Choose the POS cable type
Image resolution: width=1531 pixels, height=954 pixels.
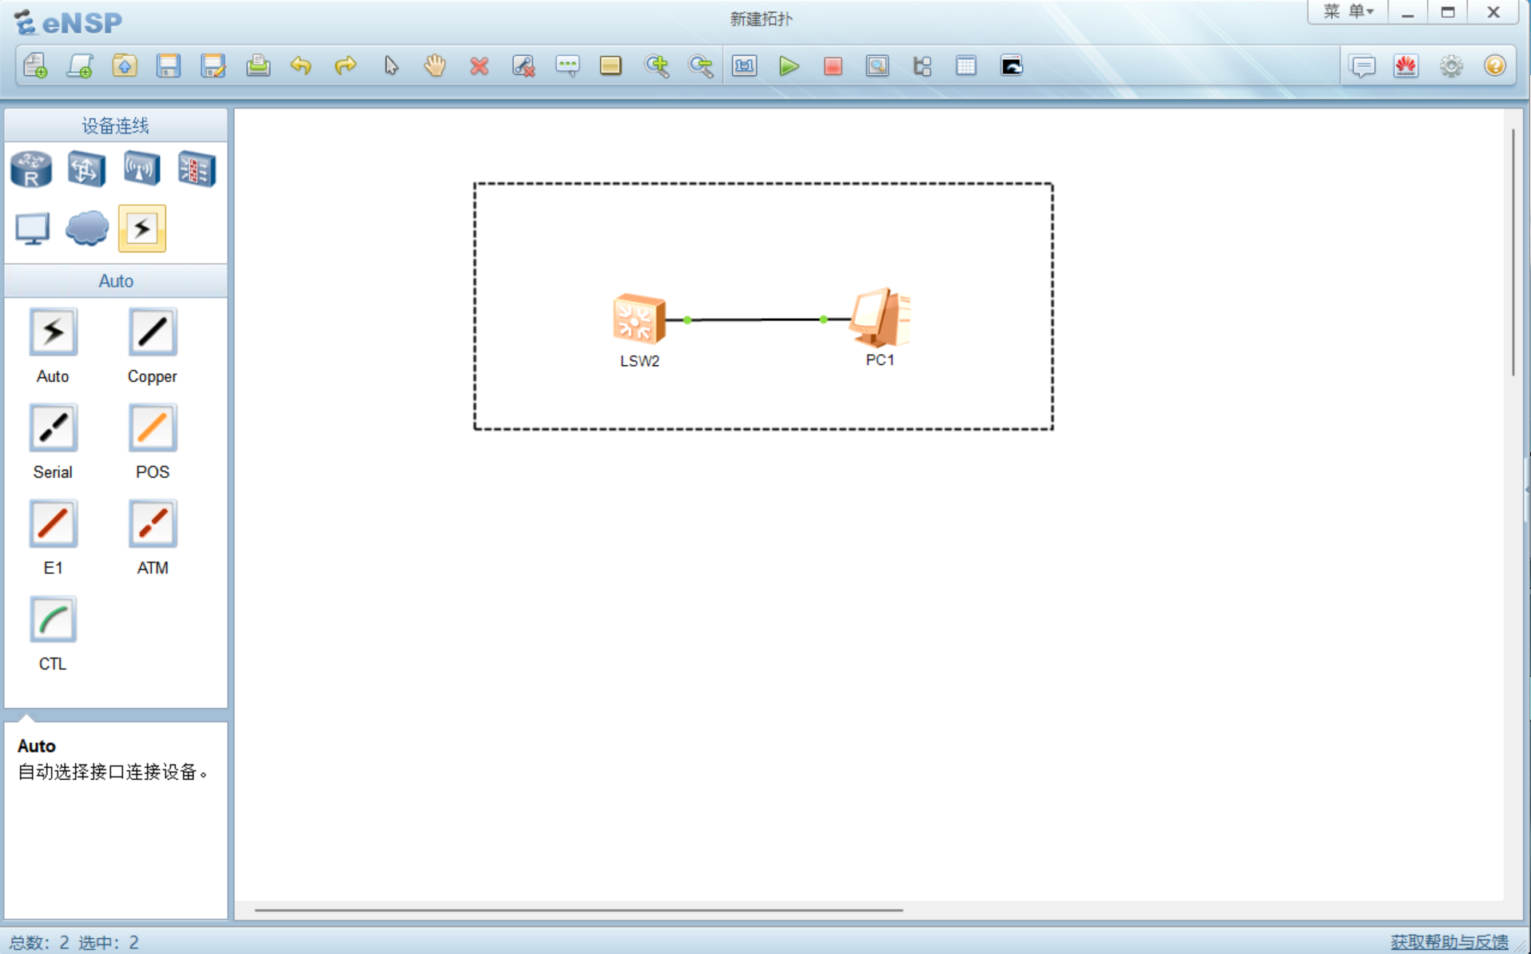(x=152, y=428)
